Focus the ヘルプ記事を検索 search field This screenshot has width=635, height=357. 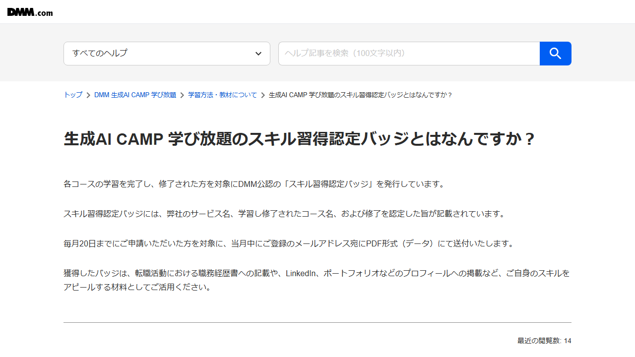(409, 54)
